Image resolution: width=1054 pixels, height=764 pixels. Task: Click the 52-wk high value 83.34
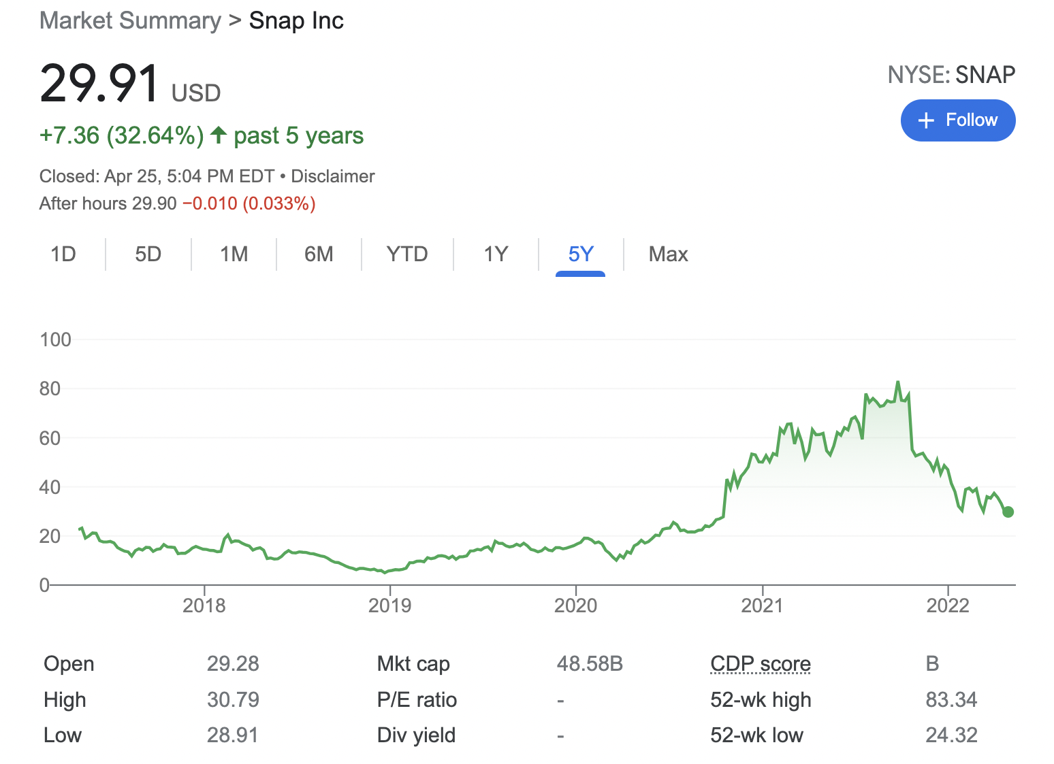[951, 699]
